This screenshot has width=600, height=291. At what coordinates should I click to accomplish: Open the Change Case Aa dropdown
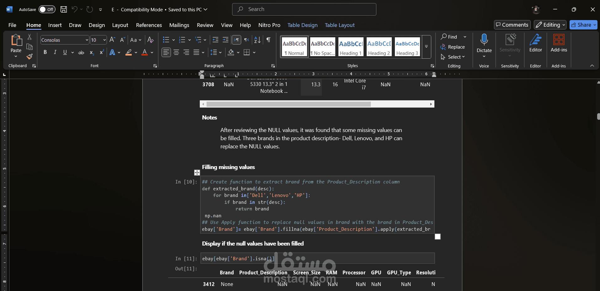point(136,40)
